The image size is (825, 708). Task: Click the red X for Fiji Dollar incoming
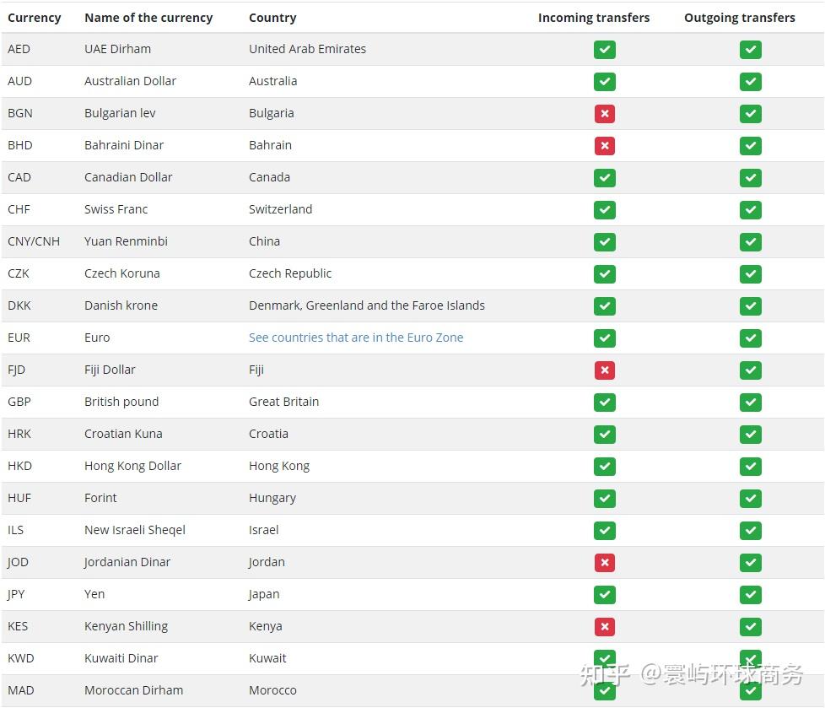[604, 370]
